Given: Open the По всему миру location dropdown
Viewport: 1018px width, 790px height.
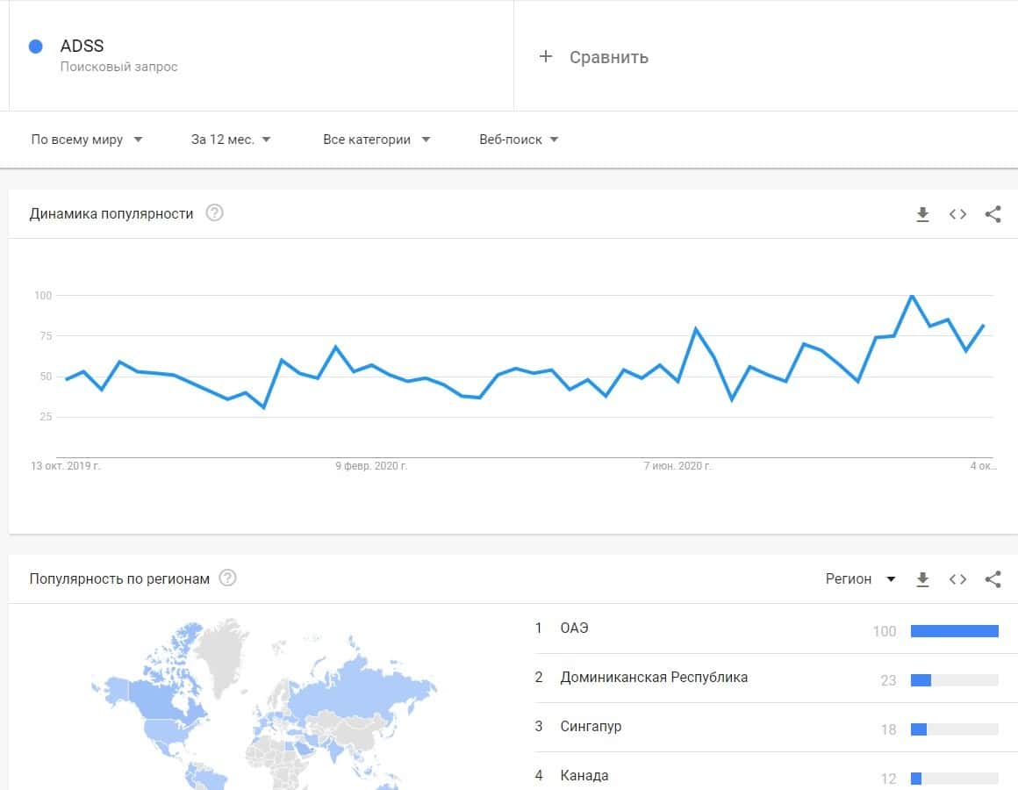Looking at the screenshot, I should click(x=87, y=140).
